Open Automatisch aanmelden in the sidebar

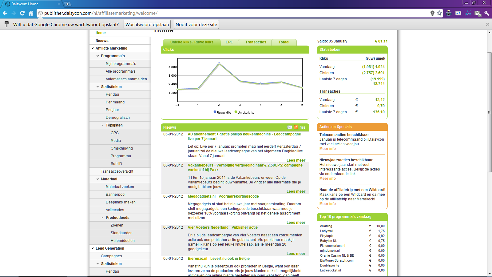(x=126, y=79)
